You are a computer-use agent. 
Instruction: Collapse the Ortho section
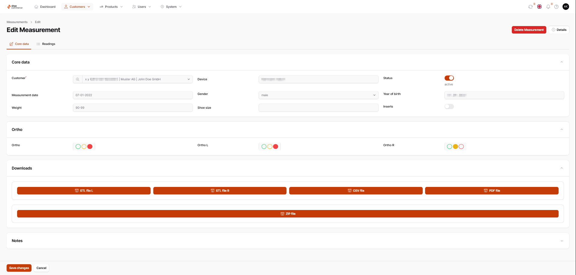[562, 129]
